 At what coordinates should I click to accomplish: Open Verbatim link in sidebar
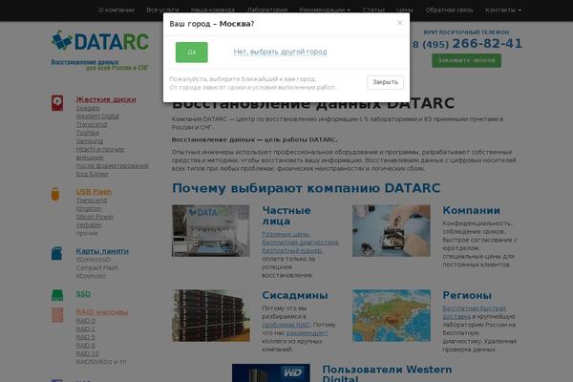[89, 225]
